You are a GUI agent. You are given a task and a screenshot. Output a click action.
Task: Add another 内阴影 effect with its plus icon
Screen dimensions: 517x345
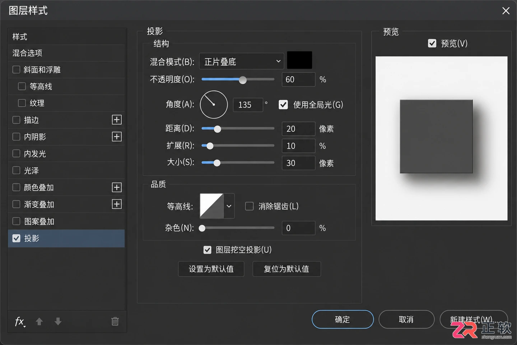click(x=117, y=137)
